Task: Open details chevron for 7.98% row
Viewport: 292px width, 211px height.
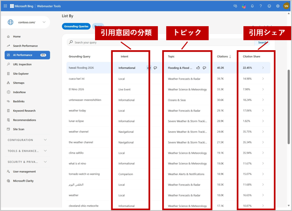Action: point(263,89)
